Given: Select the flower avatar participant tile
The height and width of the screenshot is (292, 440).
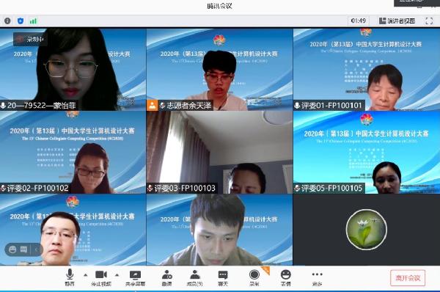Looking at the screenshot, I should point(367,230).
